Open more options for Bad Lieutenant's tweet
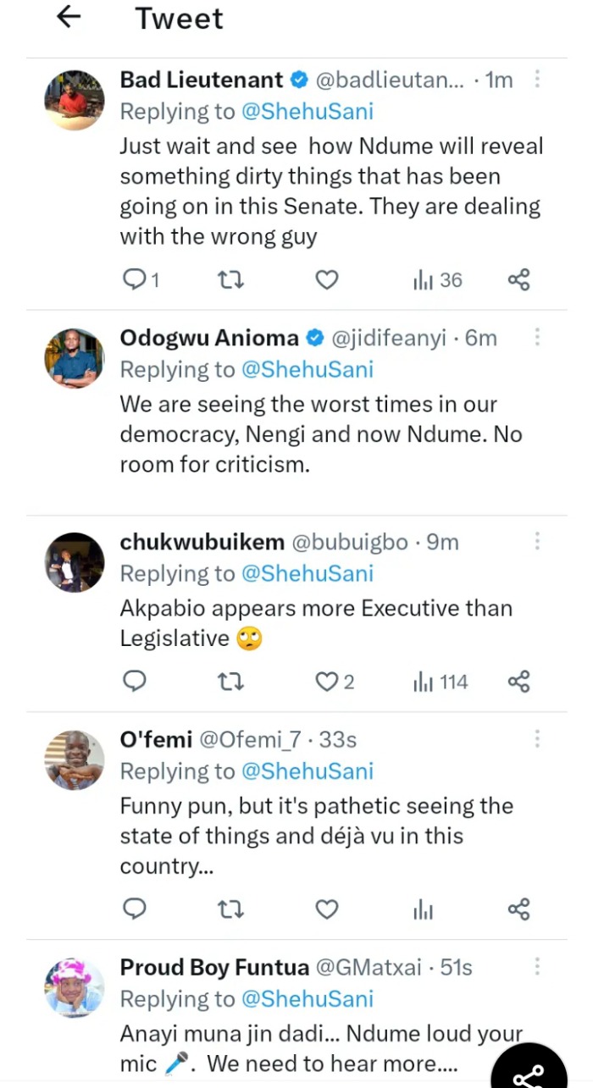 pos(537,80)
